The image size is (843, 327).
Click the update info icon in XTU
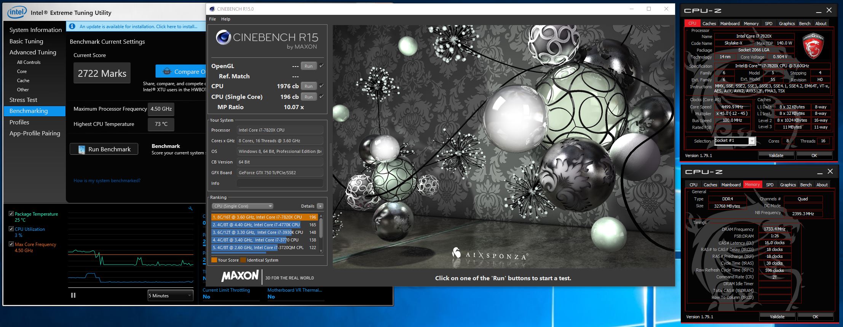(72, 27)
